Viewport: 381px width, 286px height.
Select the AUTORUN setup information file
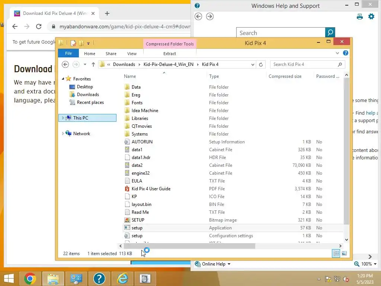pyautogui.click(x=142, y=142)
